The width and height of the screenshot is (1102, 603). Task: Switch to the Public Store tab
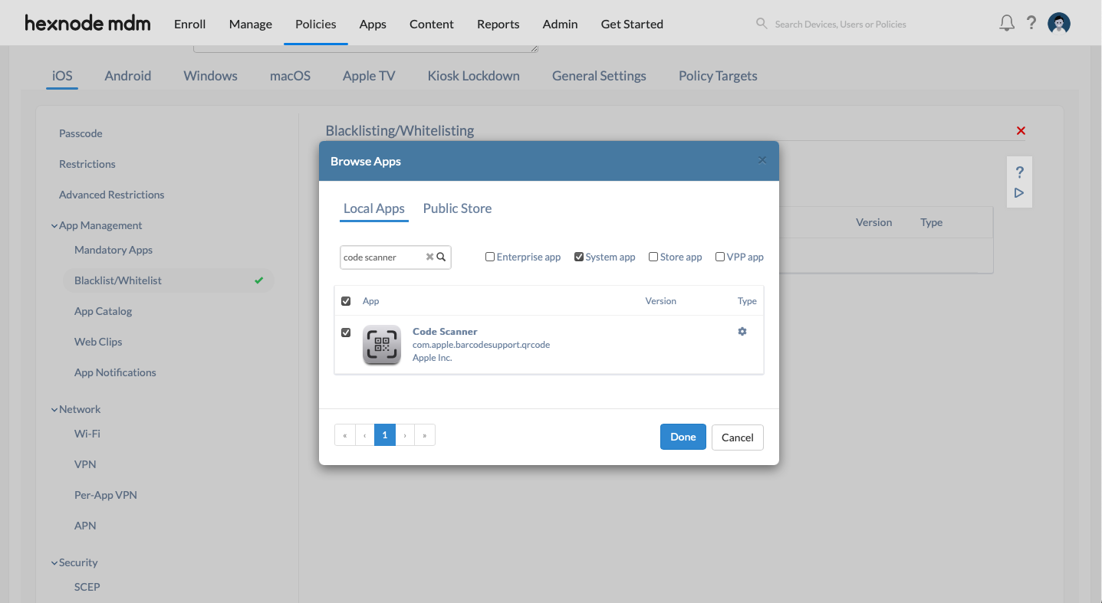(457, 208)
